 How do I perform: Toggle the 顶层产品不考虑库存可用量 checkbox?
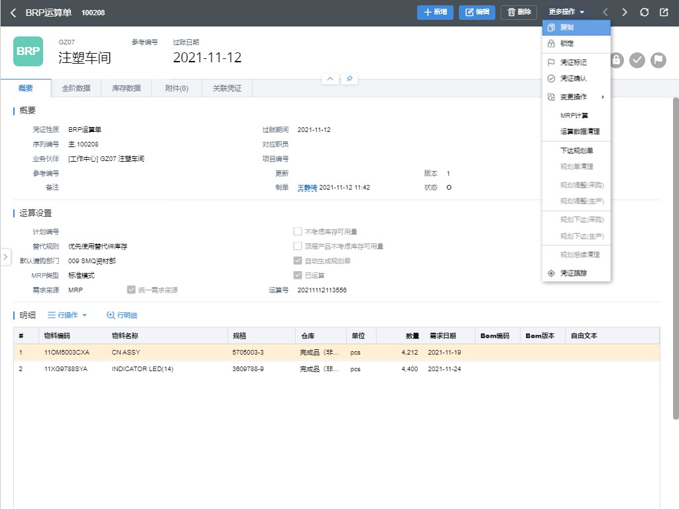(x=298, y=247)
